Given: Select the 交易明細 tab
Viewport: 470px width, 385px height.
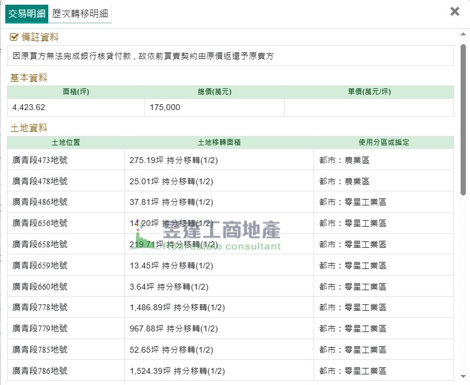Looking at the screenshot, I should pyautogui.click(x=27, y=13).
